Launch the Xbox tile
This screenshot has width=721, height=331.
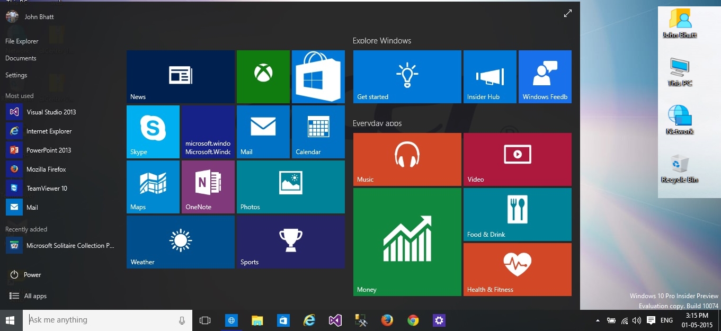(x=263, y=77)
